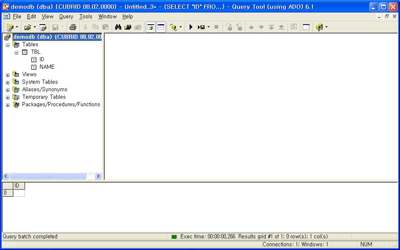This screenshot has width=400, height=250.
Task: Click the TBL table icon in tree
Action: [x=25, y=52]
